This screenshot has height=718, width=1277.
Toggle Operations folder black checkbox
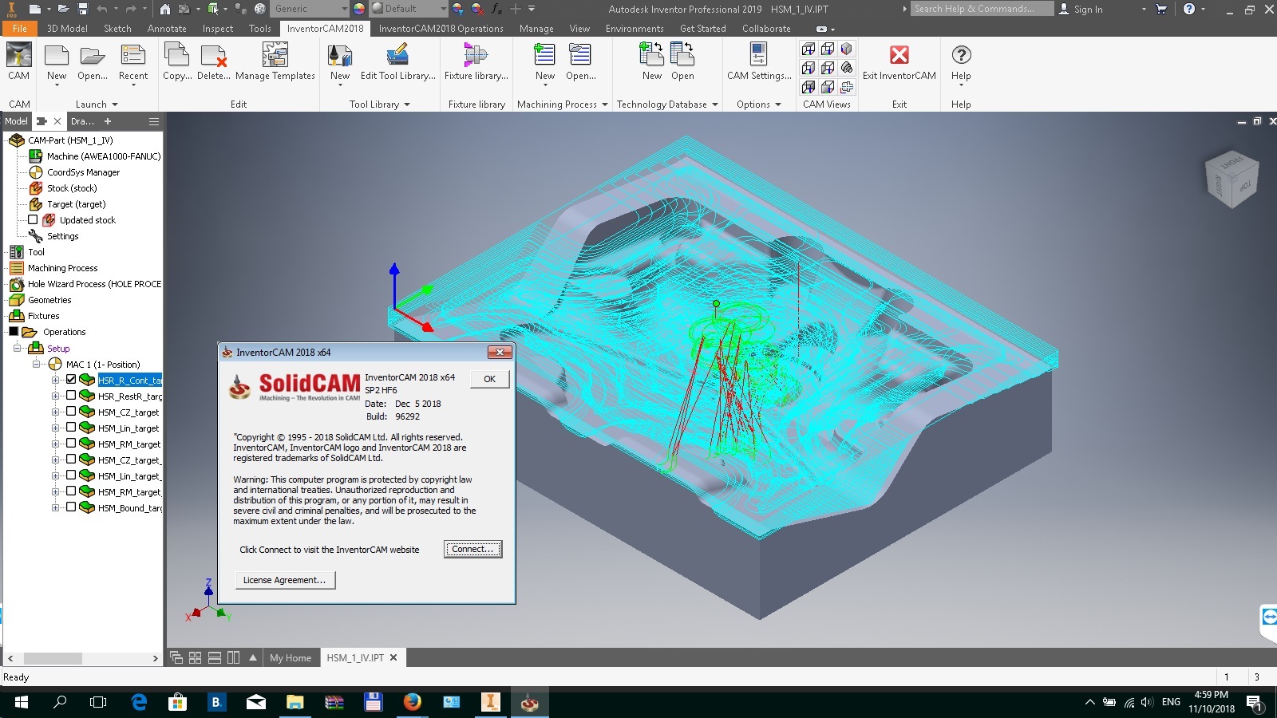(x=14, y=331)
